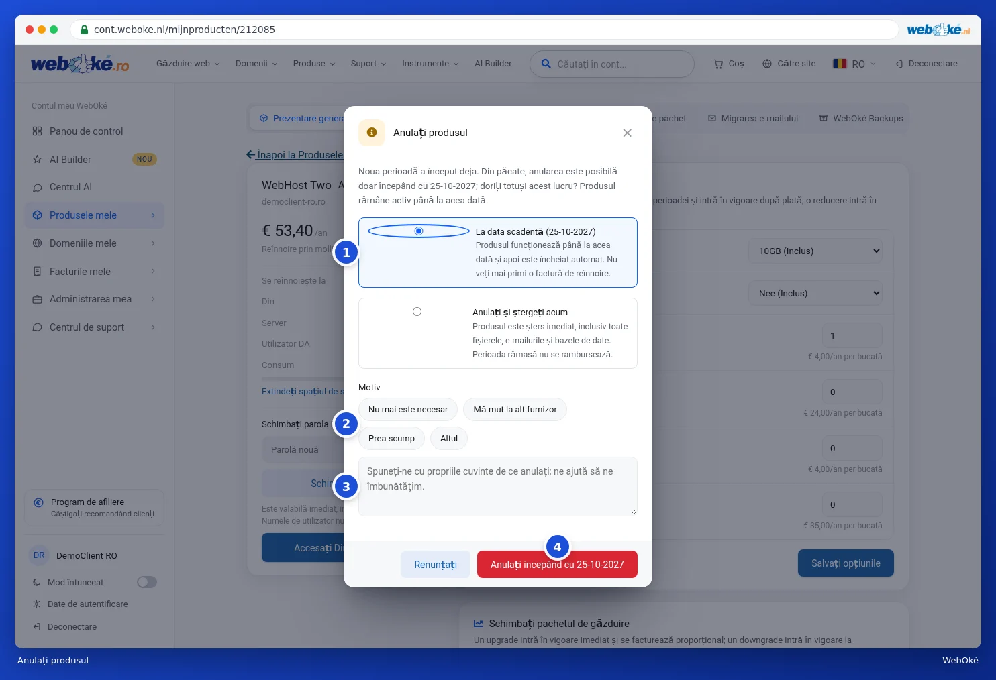Switch to WebOké Backups tab
996x680 pixels.
861,119
